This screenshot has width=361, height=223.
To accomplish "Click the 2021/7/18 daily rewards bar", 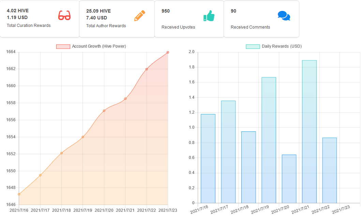I will tap(249, 168).
